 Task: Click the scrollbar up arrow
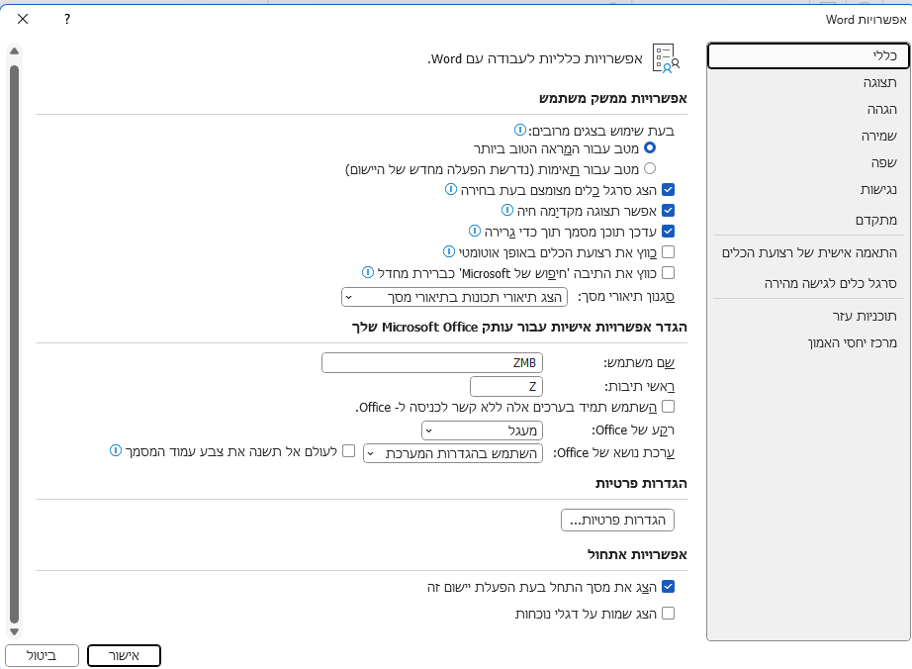point(15,51)
